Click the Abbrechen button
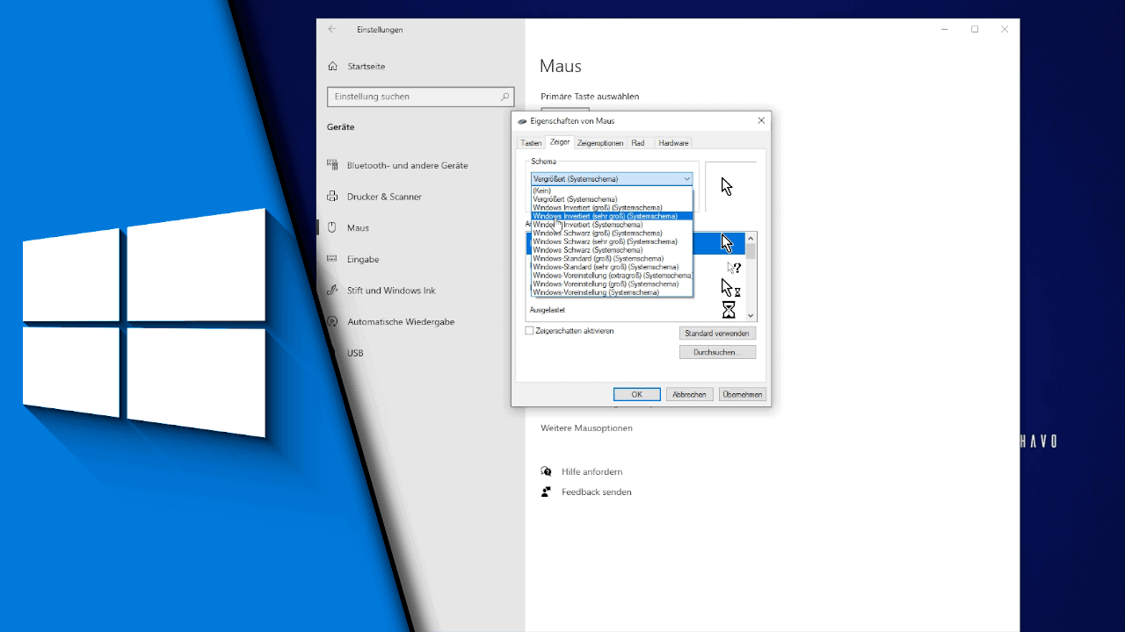This screenshot has height=632, width=1125. click(689, 394)
